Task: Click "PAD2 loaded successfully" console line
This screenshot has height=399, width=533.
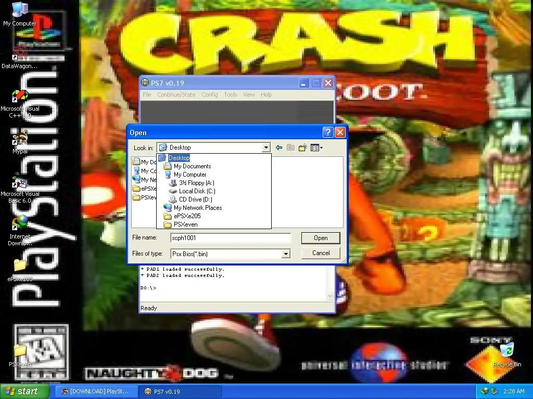Action: click(183, 275)
